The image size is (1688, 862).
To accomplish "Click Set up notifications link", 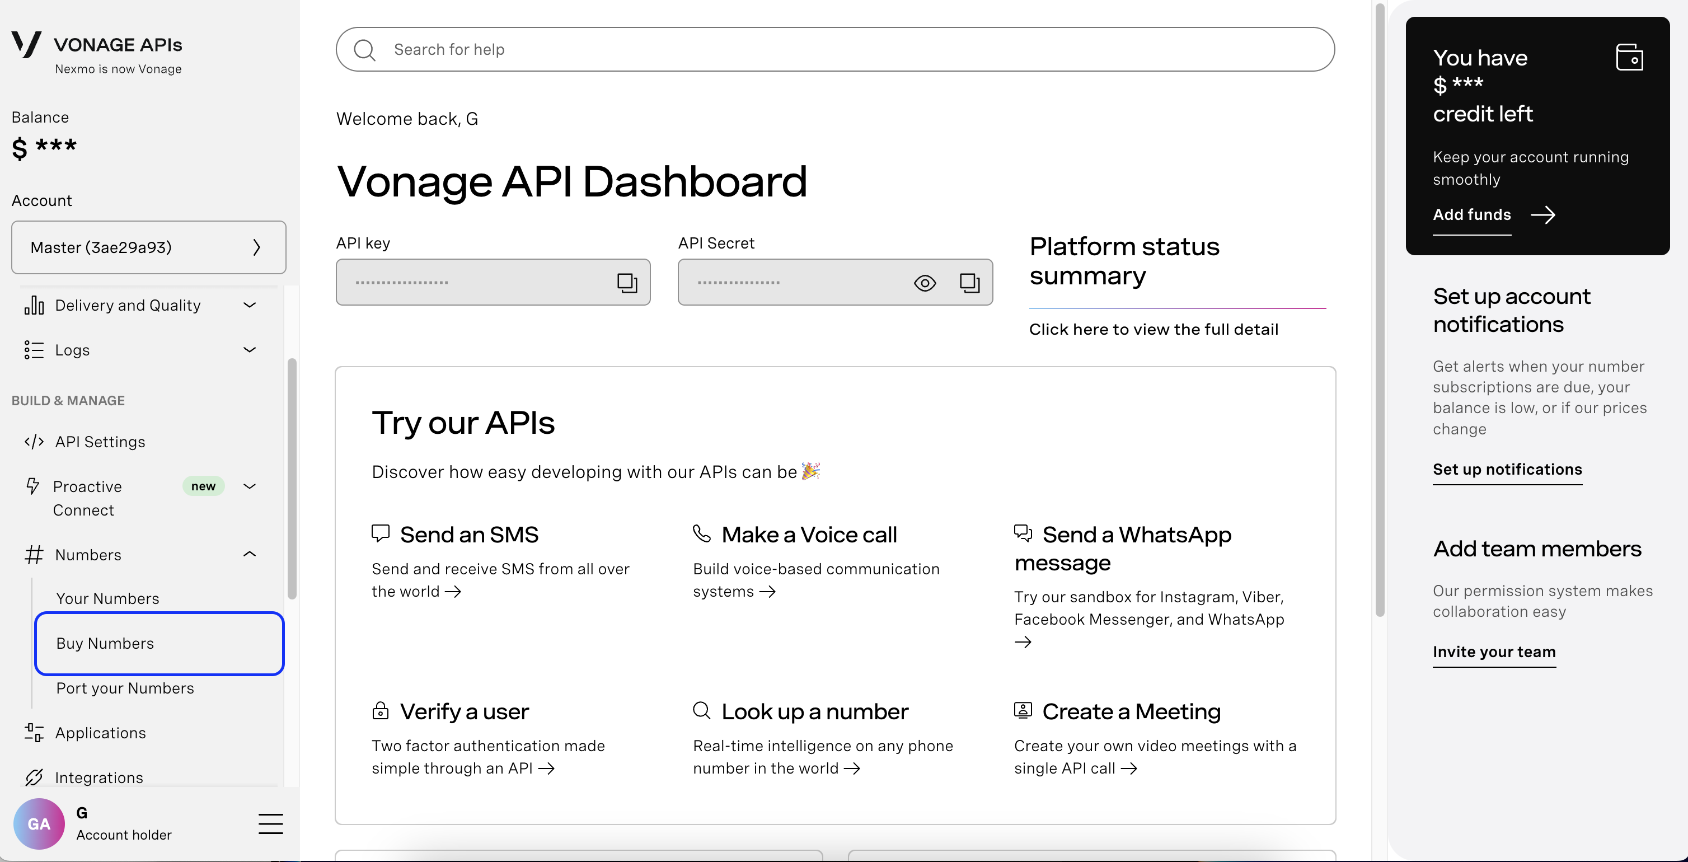I will click(x=1507, y=470).
